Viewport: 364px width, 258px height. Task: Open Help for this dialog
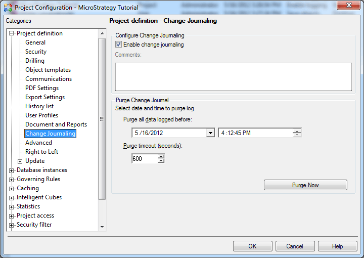click(337, 246)
